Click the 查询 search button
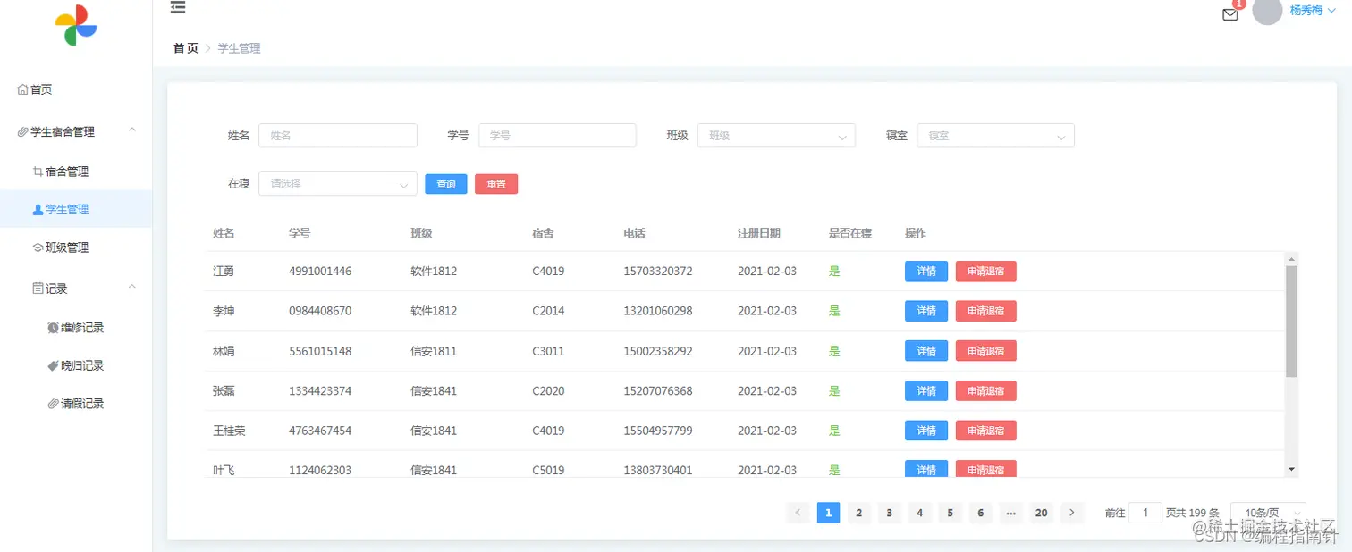 pyautogui.click(x=446, y=184)
